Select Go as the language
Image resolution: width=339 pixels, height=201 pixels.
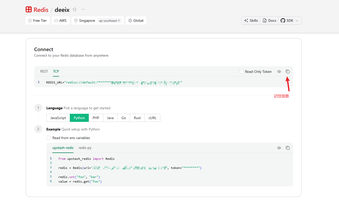(124, 118)
